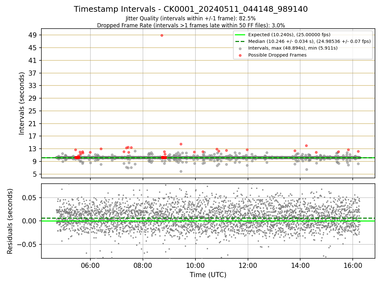Click the 9 tick on the intervals axis

pos(35,161)
